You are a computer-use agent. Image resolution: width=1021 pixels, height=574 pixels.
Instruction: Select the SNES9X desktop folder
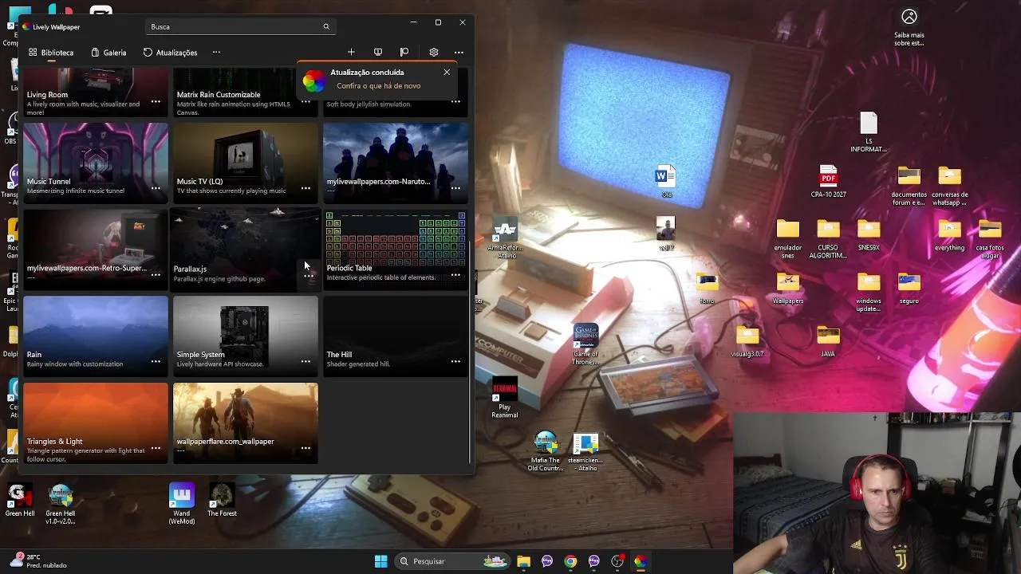coord(869,235)
